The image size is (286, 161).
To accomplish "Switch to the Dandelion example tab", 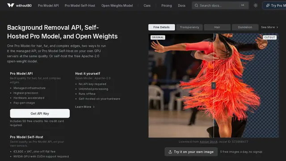I will [245, 27].
